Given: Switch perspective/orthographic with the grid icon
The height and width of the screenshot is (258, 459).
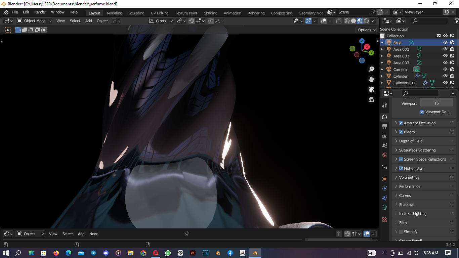Looking at the screenshot, I should 371,100.
